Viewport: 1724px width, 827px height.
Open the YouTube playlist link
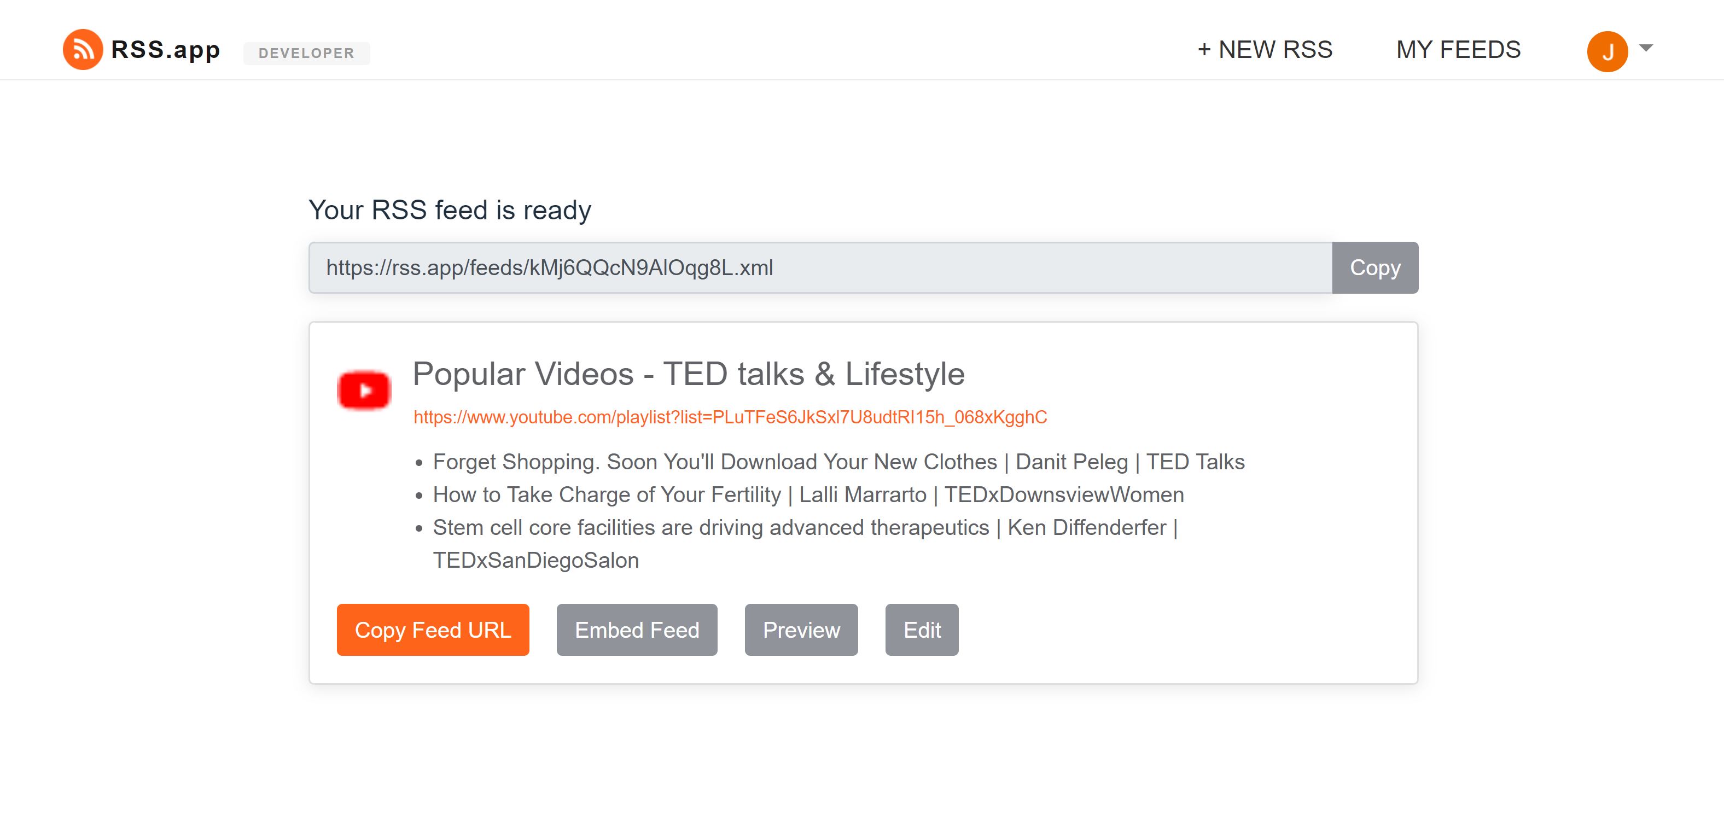coord(730,417)
